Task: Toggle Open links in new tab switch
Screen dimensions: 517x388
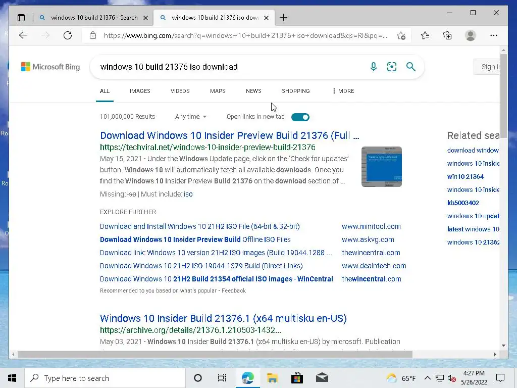Action: (300, 117)
